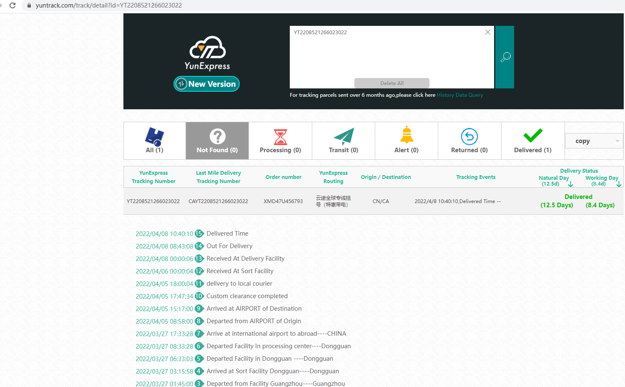
Task: Click the browser address bar URL
Action: tap(108, 5)
